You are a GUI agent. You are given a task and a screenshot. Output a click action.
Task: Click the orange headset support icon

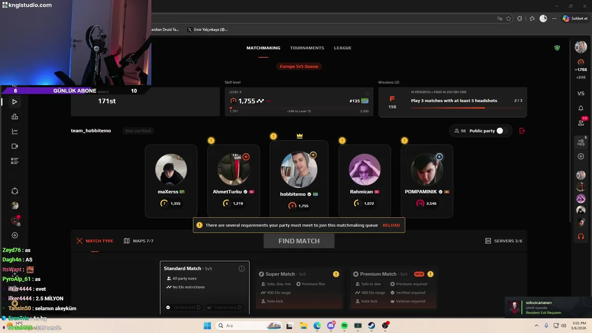coord(581,236)
